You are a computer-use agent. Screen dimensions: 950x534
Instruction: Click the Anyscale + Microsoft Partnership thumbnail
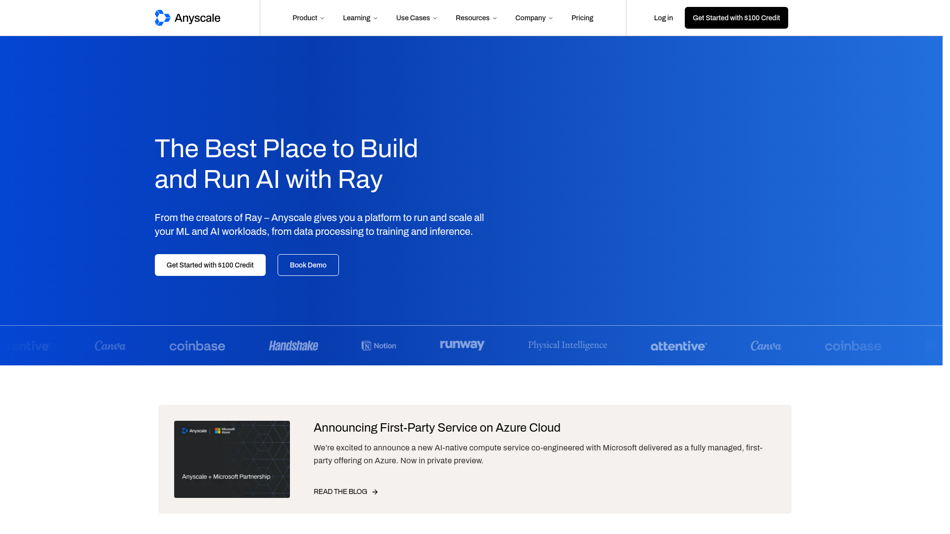point(232,459)
